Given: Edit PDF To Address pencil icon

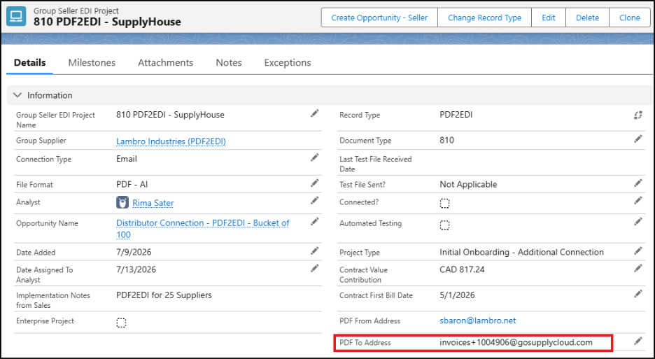Looking at the screenshot, I should pos(638,341).
